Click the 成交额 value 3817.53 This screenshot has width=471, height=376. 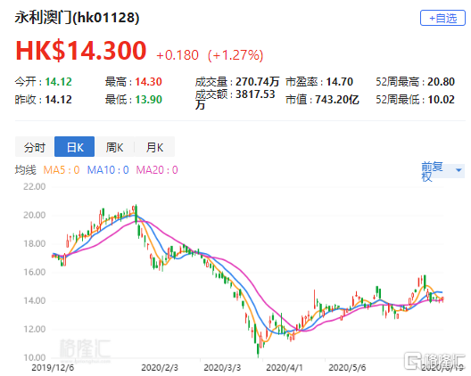point(255,94)
